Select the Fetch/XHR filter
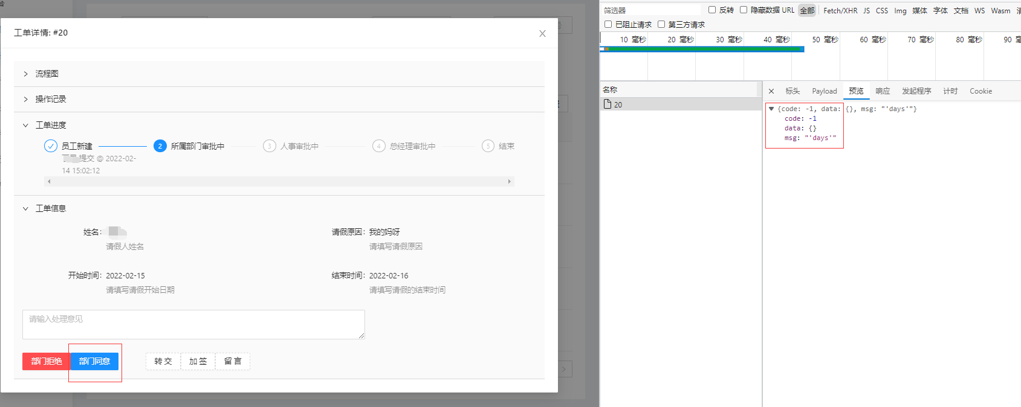The image size is (1021, 407). [840, 10]
